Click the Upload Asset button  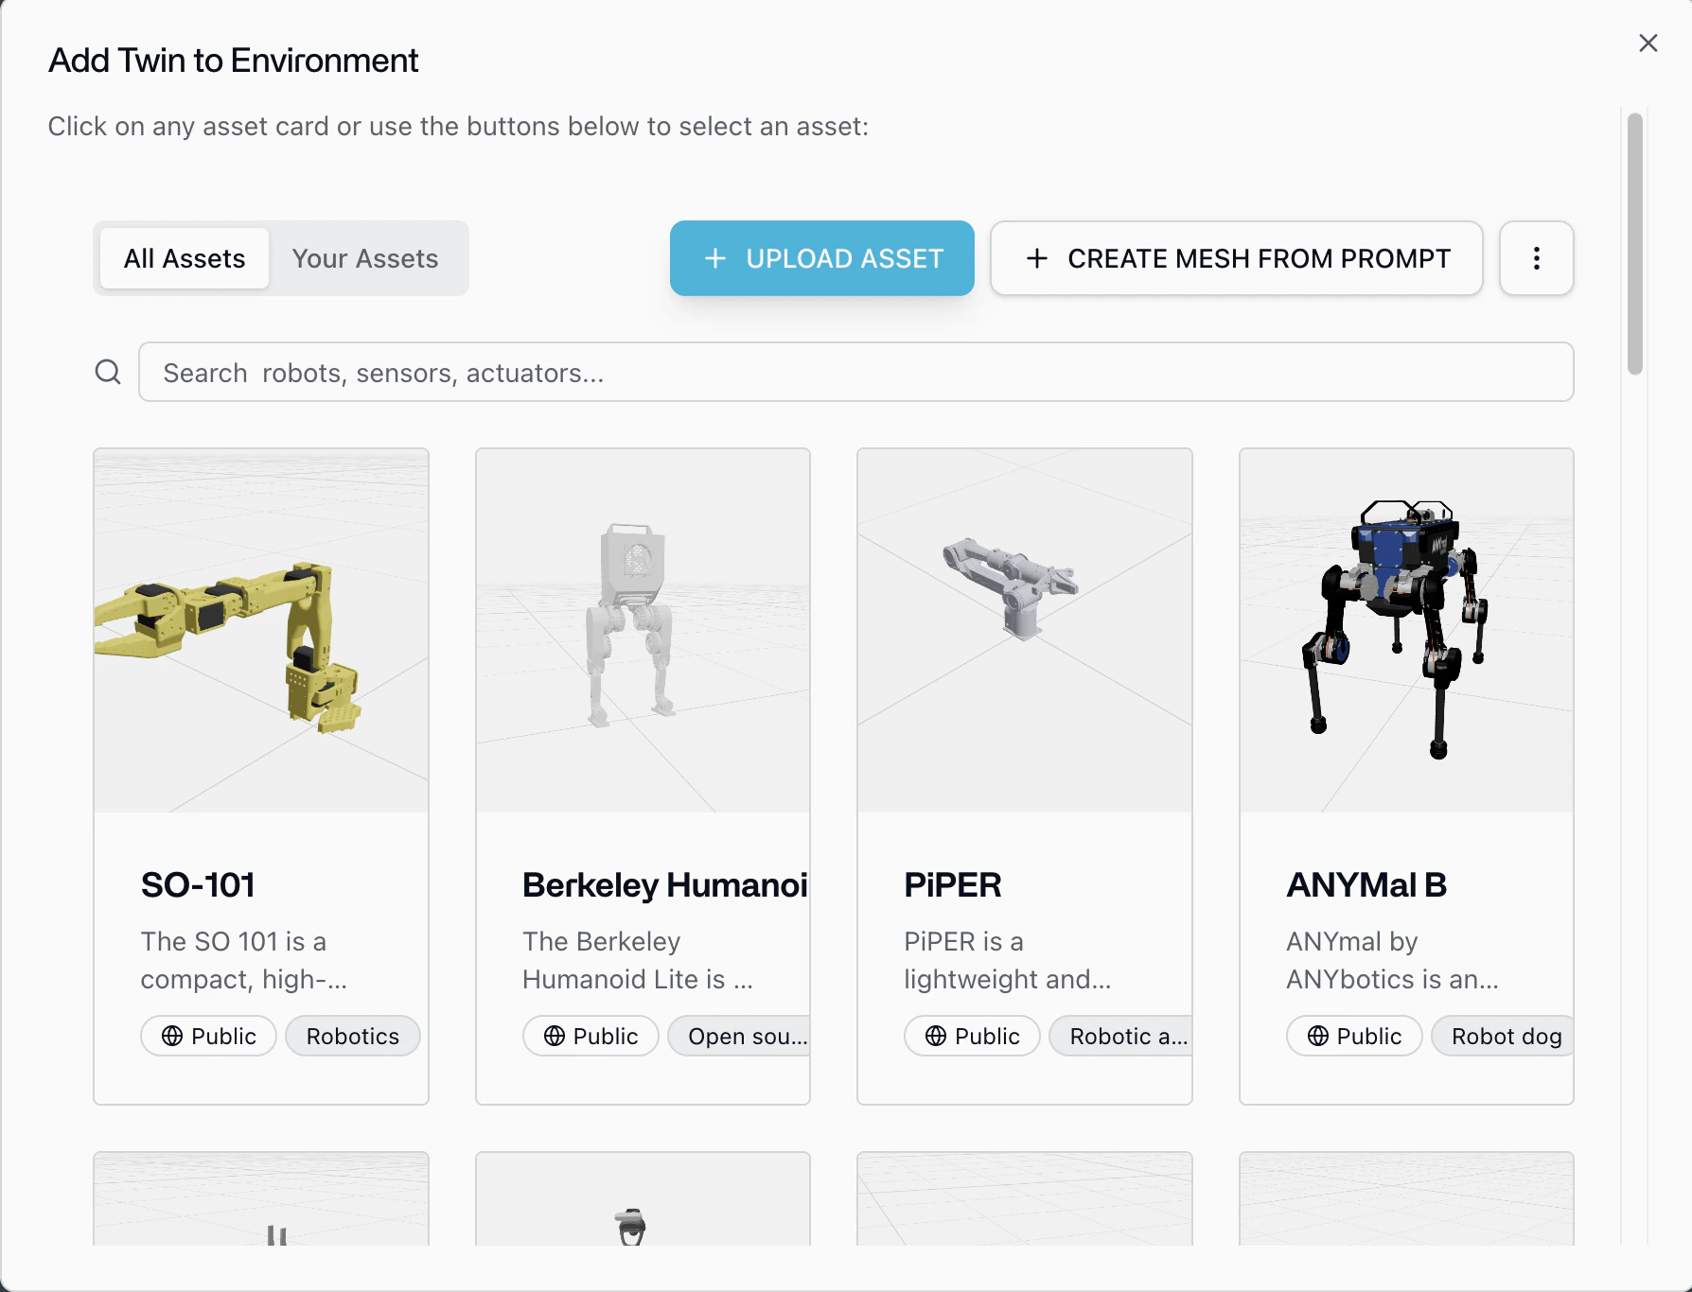tap(821, 258)
